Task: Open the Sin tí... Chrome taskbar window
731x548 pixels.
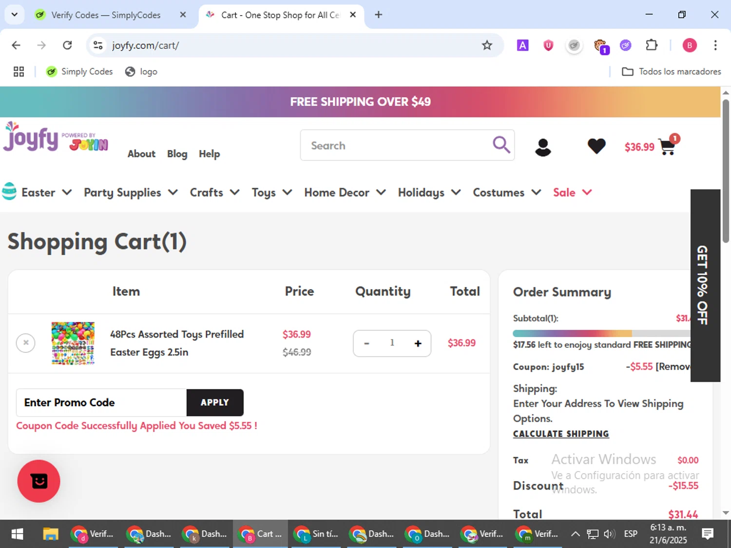Action: click(316, 534)
